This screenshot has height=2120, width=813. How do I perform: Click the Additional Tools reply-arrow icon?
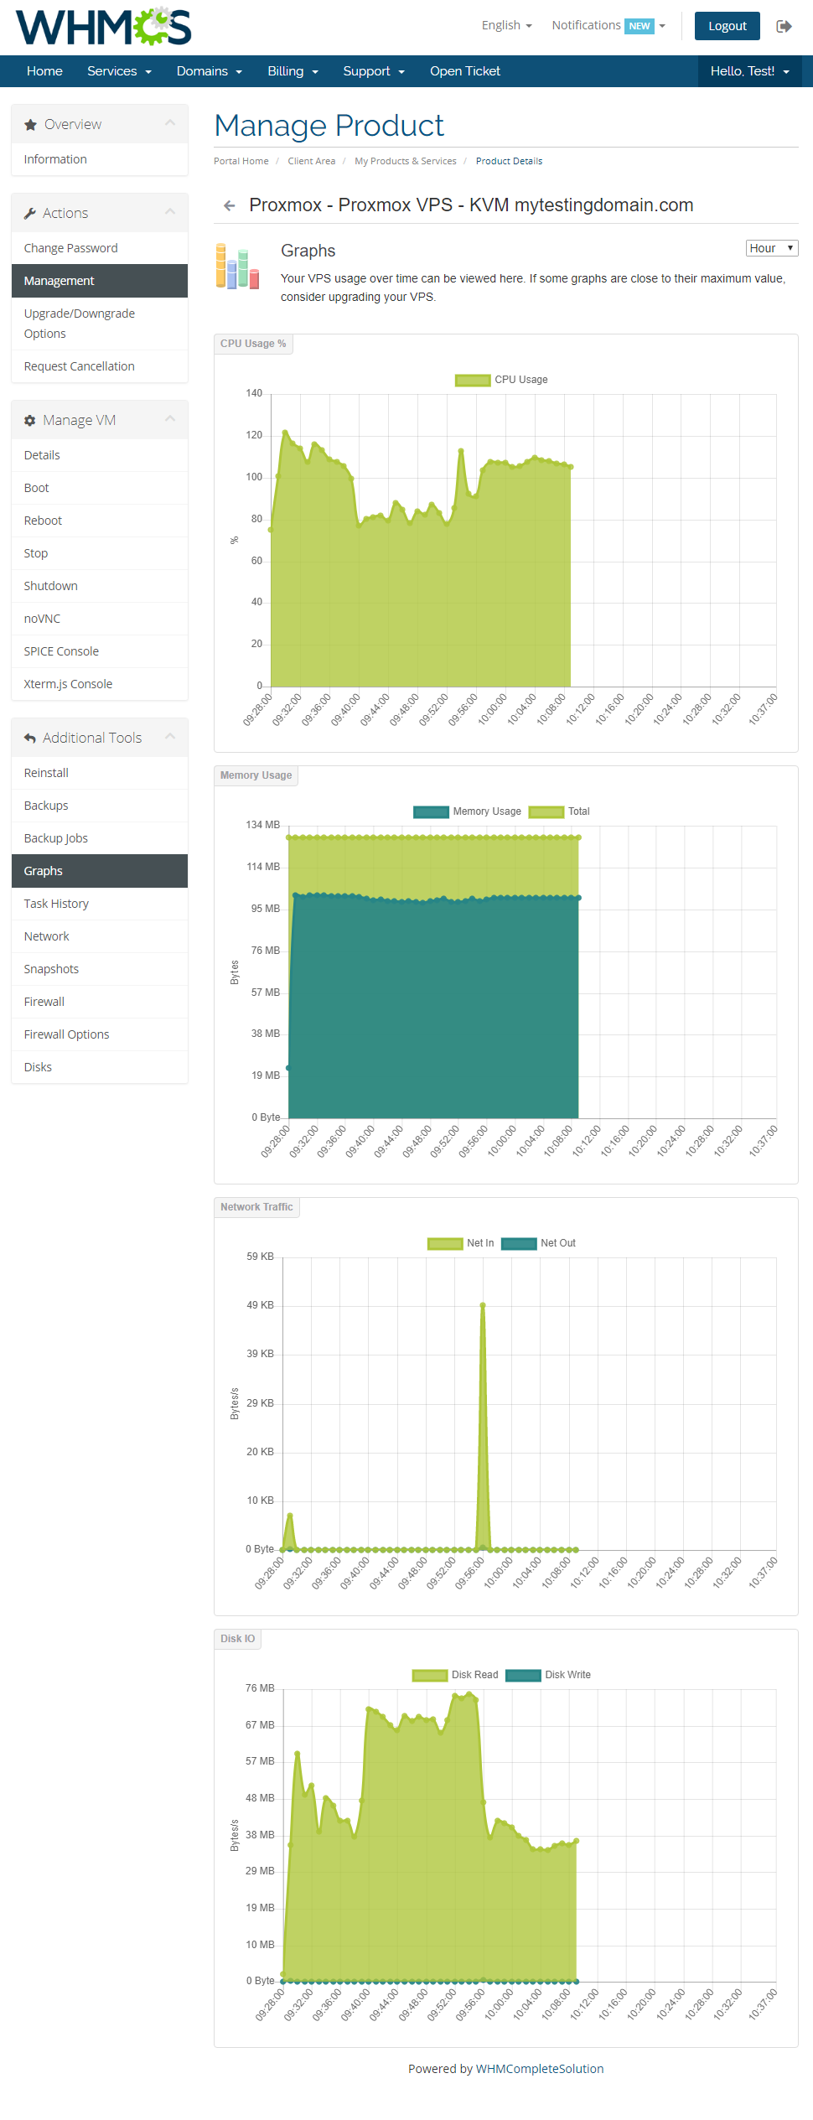29,738
